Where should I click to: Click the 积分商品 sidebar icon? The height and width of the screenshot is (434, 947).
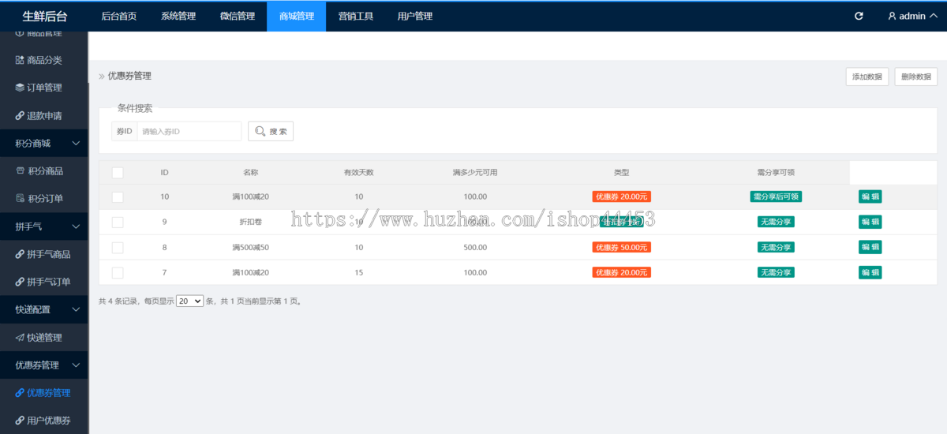(x=21, y=171)
